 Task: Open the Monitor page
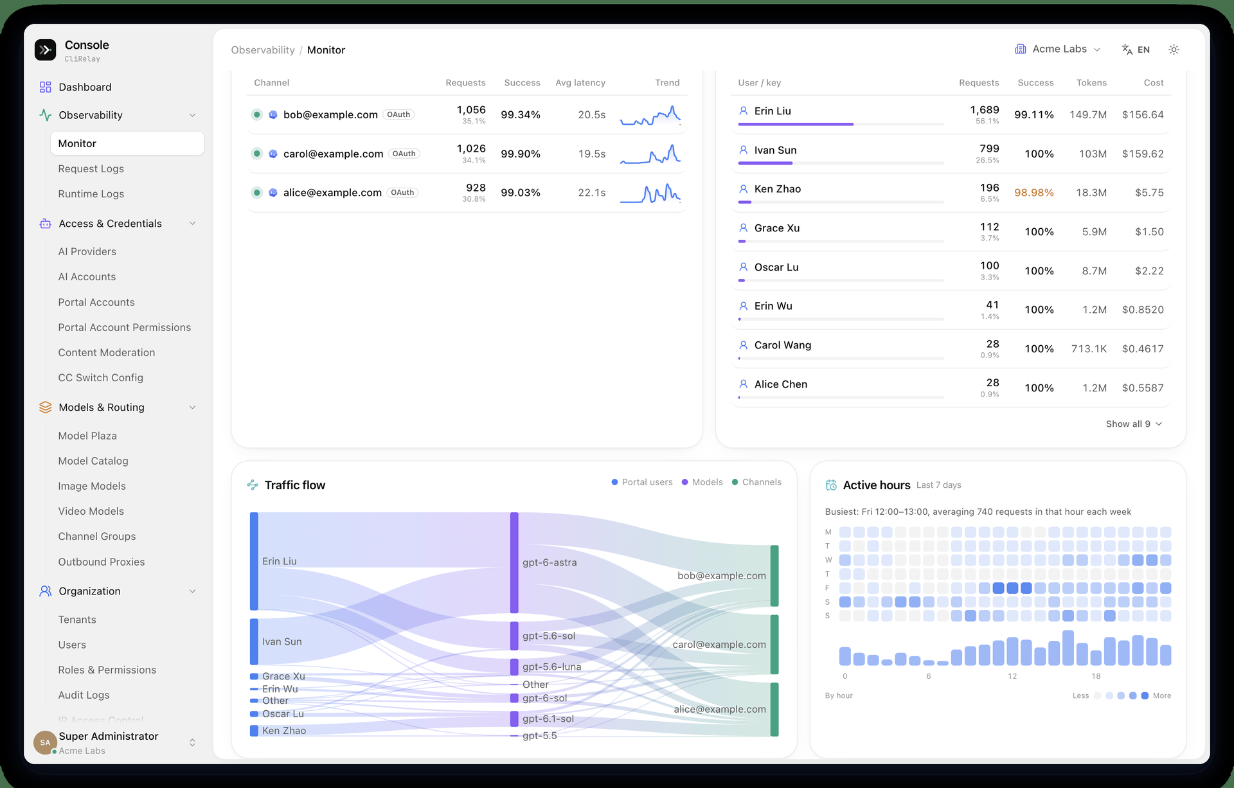127,143
